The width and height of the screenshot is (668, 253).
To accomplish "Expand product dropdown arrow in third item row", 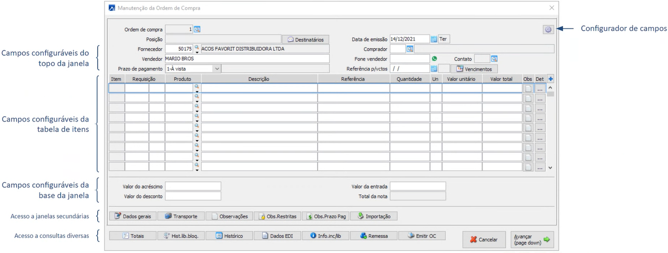I will pos(197,111).
